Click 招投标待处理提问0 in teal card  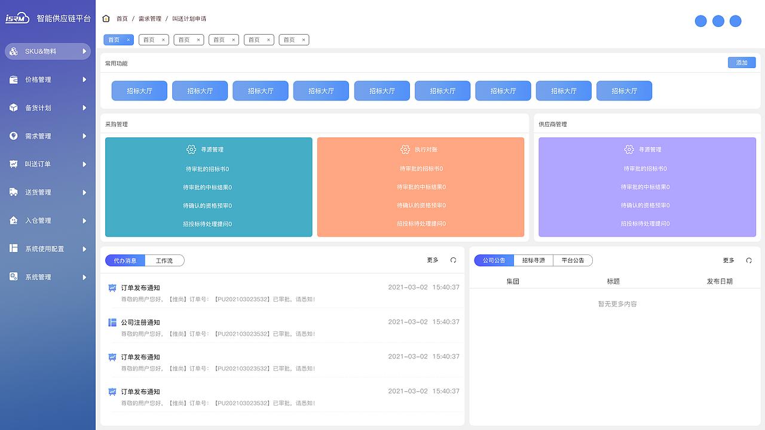tap(207, 224)
